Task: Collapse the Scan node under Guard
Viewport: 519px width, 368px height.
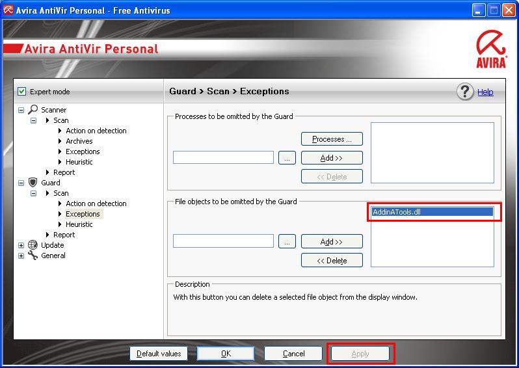Action: click(33, 193)
